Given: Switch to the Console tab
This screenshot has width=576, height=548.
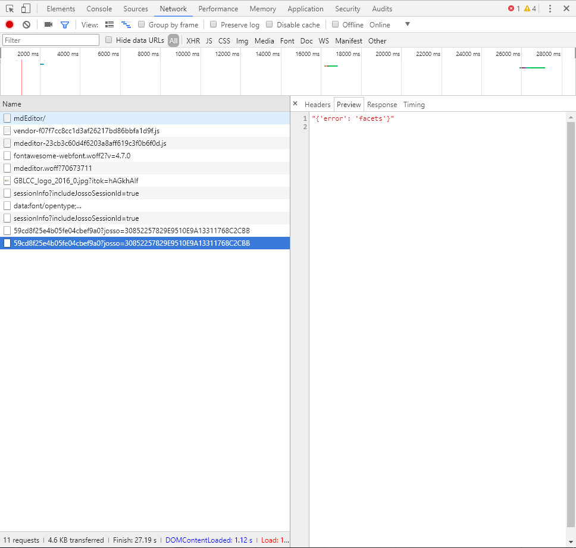Looking at the screenshot, I should pos(99,8).
